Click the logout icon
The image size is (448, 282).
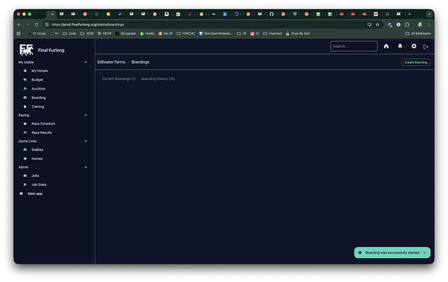(x=426, y=47)
